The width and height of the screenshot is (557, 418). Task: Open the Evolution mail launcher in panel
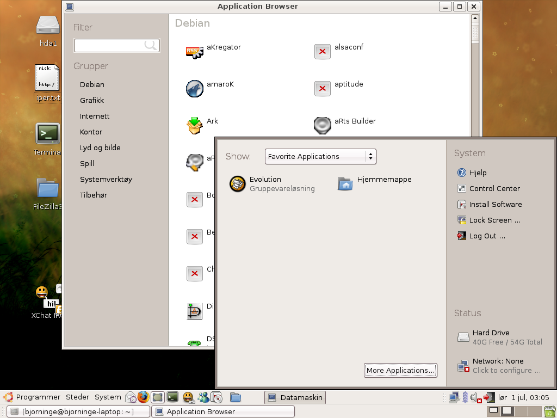tap(131, 397)
